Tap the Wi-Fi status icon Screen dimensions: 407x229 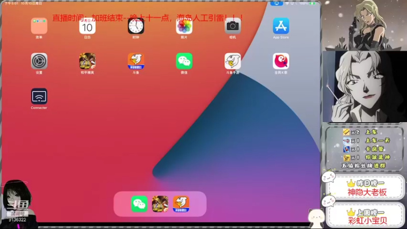pyautogui.click(x=287, y=4)
